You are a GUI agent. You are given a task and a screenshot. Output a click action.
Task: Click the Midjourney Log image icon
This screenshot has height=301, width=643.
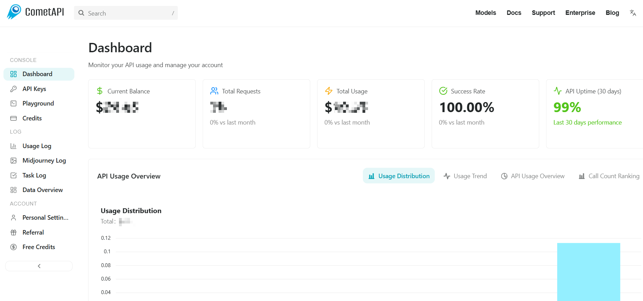pyautogui.click(x=13, y=161)
